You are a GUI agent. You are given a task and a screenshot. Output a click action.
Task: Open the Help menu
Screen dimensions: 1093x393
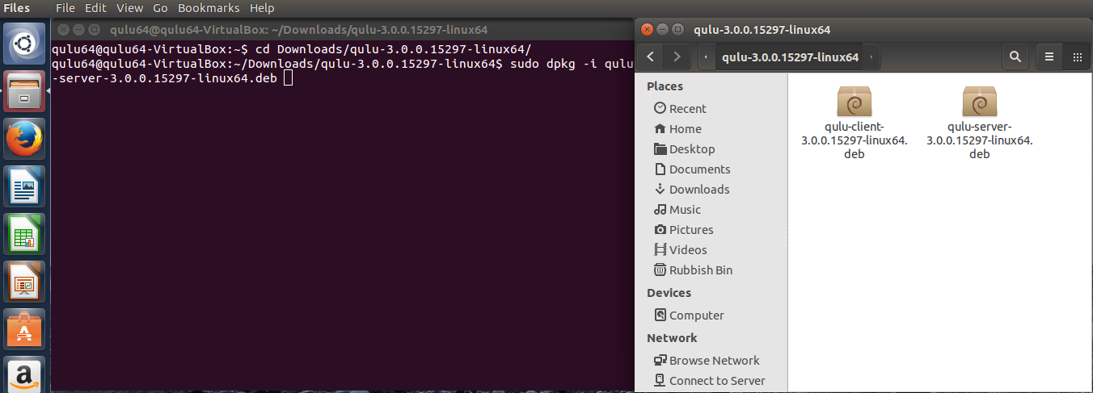click(x=262, y=8)
